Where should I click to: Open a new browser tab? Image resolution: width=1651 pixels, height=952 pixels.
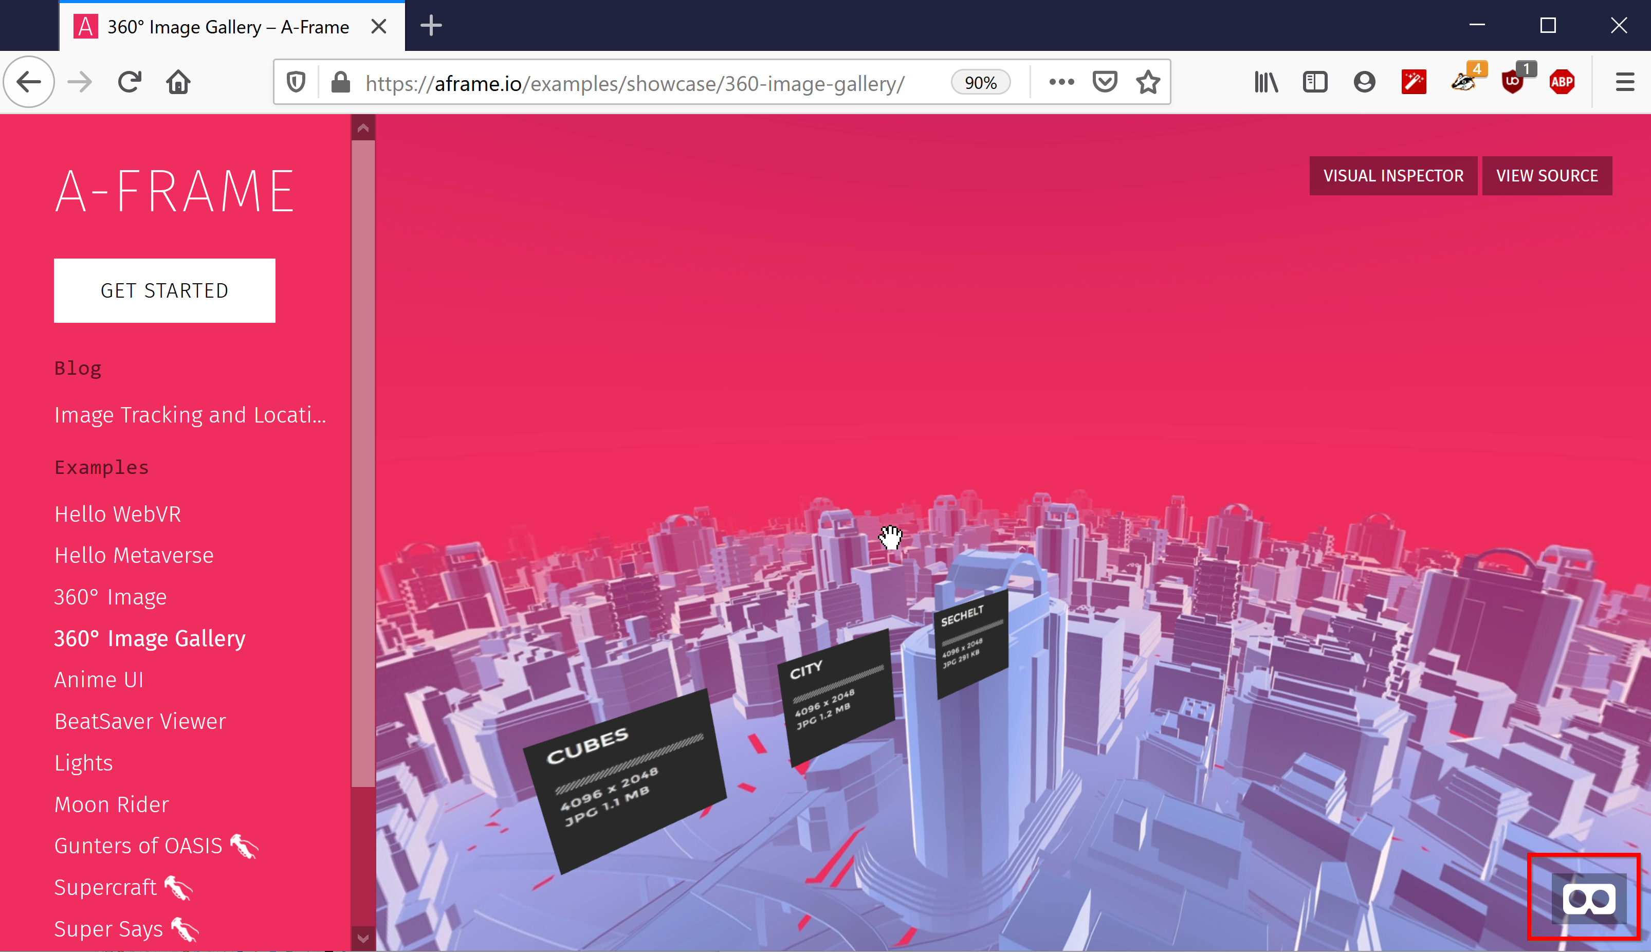click(431, 26)
